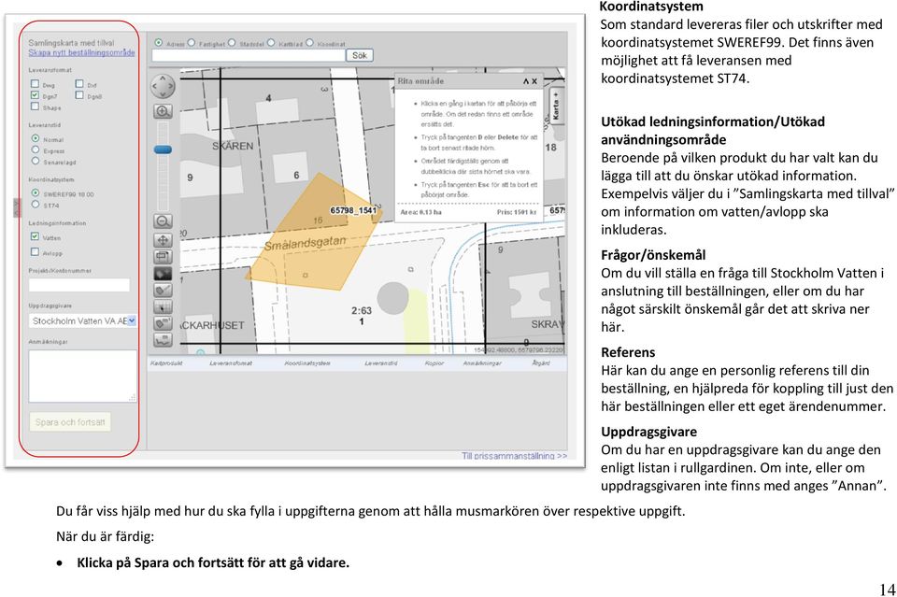Select SWEREF99 18 00 coordinate system
Viewport: 897px width, 597px height.
[36, 193]
